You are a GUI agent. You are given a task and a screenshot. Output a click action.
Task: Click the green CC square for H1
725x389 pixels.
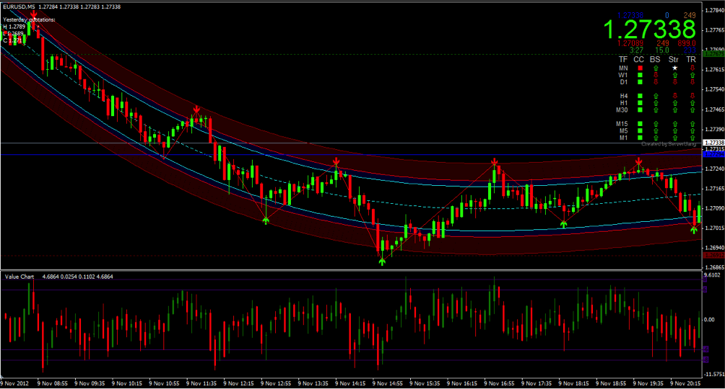(640, 102)
